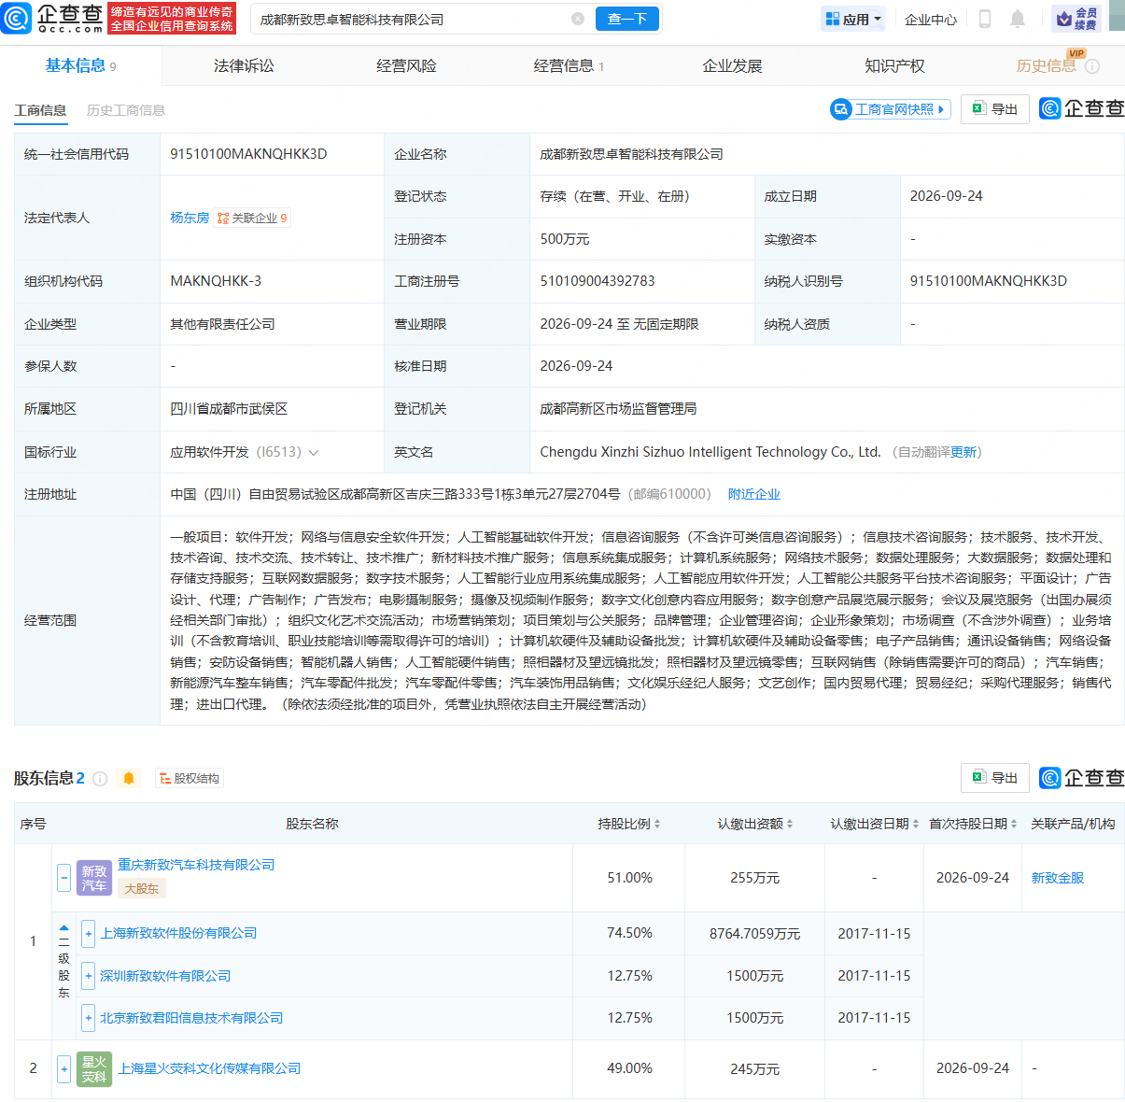Click the 星火荧科 shareholder logo
The image size is (1125, 1102).
click(94, 1069)
